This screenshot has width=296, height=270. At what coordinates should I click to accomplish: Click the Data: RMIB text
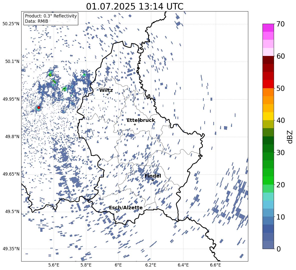click(x=36, y=21)
